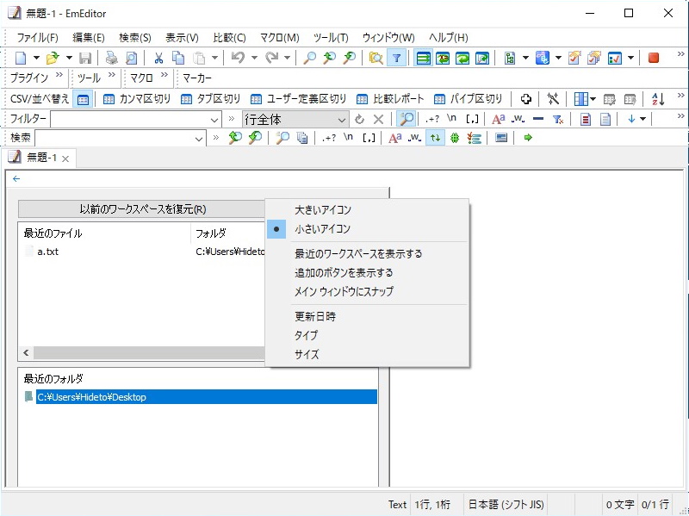This screenshot has height=516, width=689.
Task: Click the Save floppy disk icon
Action: coord(84,58)
